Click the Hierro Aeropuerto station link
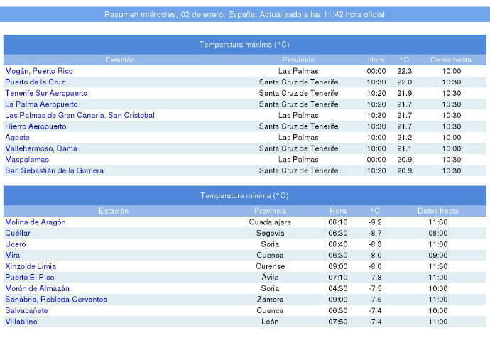Image resolution: width=490 pixels, height=355 pixels. coord(36,126)
